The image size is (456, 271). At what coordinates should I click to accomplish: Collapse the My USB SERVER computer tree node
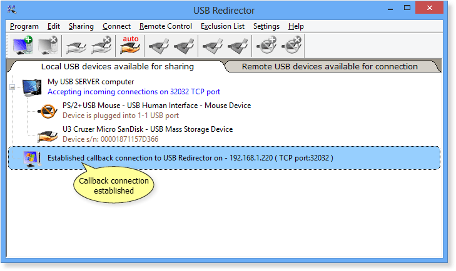click(13, 87)
